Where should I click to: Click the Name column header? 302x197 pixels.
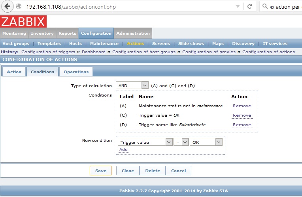tap(146, 97)
